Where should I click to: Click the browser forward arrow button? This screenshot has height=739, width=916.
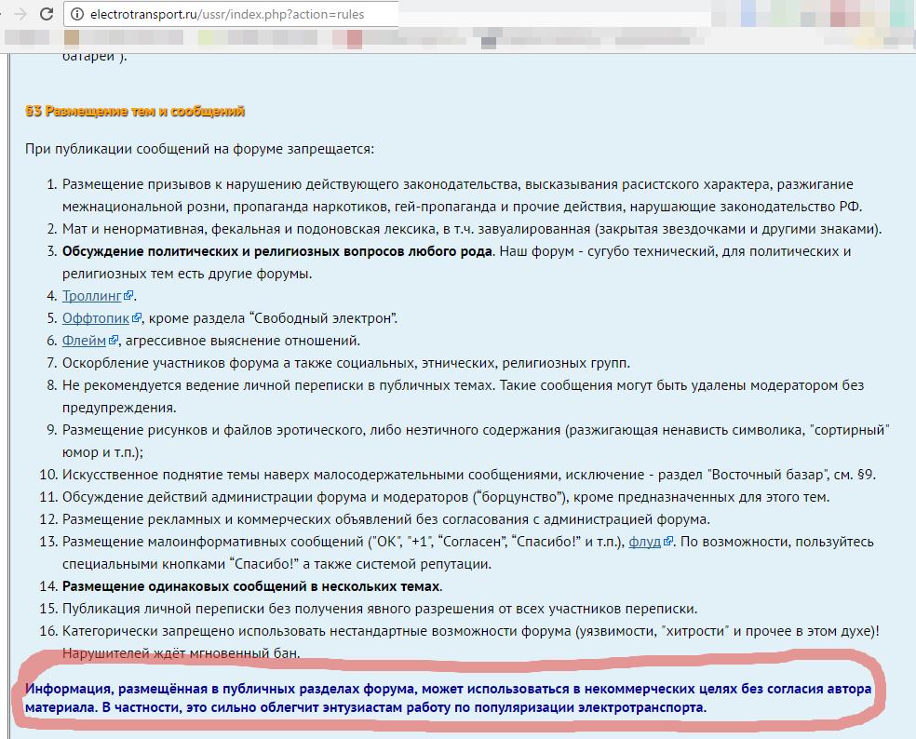[x=20, y=15]
